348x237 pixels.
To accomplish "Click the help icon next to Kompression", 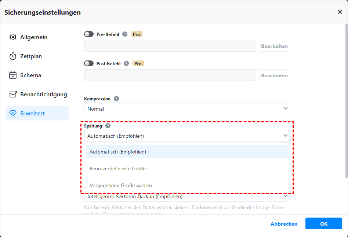I will [116, 99].
